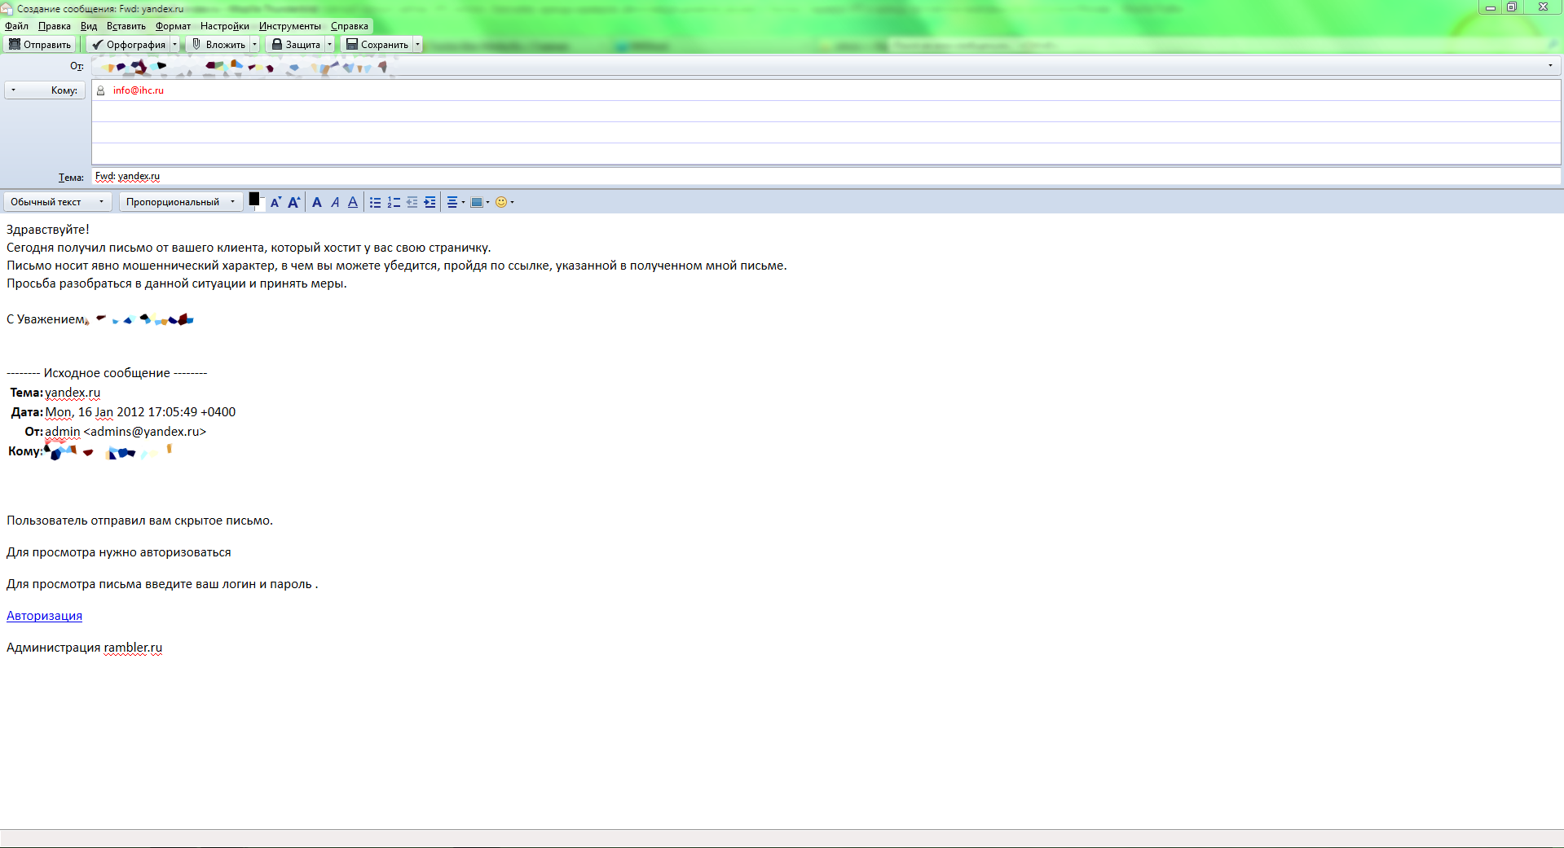
Task: Open the Инструменты menu
Action: (290, 26)
